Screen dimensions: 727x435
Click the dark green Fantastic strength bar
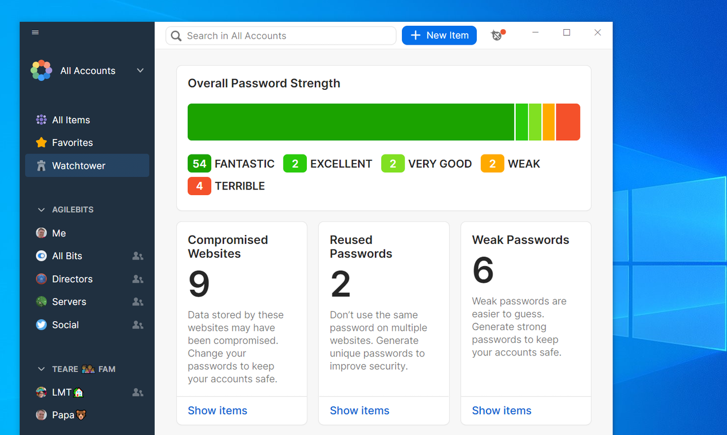(x=351, y=122)
